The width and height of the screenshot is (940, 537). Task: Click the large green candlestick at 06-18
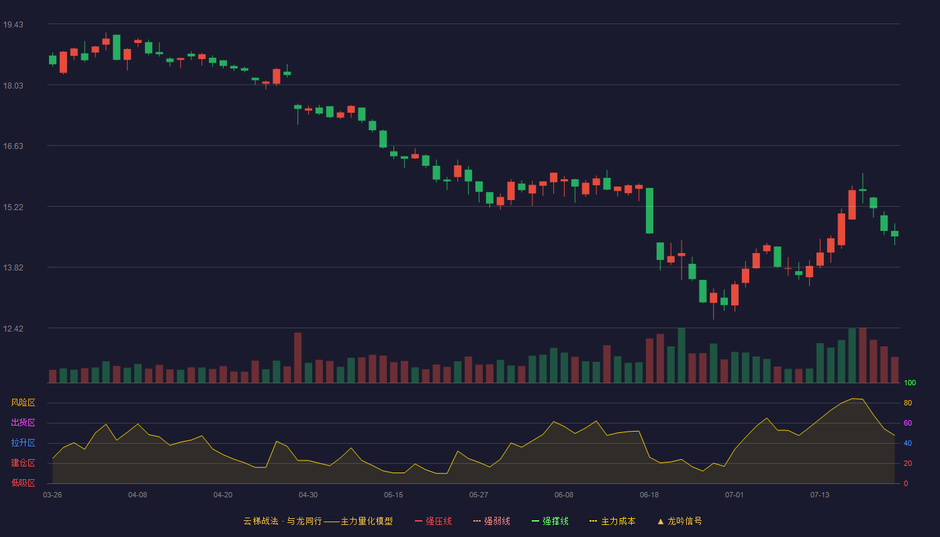[649, 211]
